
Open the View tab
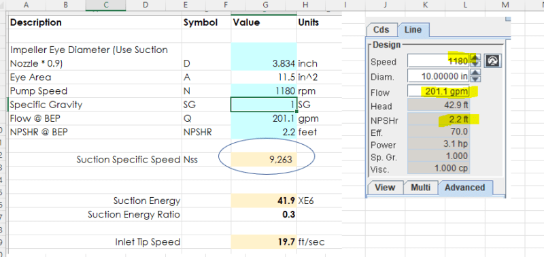coord(385,188)
